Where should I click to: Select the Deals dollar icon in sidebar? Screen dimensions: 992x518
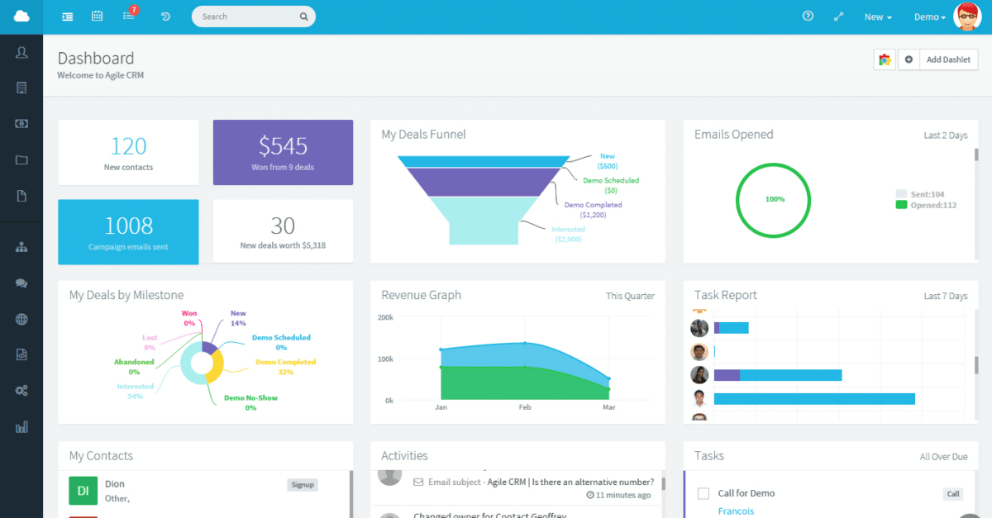pos(22,123)
